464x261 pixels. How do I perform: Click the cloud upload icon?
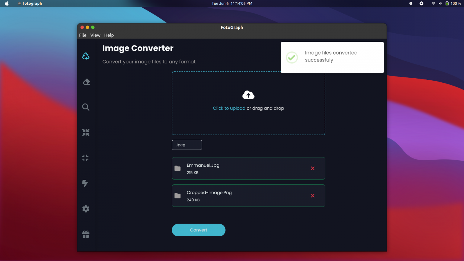click(x=248, y=95)
